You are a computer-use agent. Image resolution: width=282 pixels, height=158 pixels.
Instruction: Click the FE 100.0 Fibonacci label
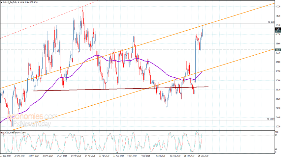(270, 118)
